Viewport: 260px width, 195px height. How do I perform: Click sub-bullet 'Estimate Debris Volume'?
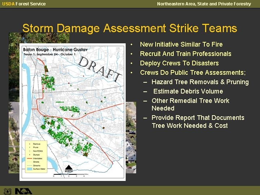tap(188, 91)
